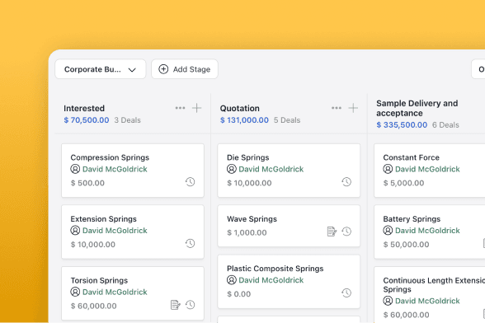Screen dimensions: 485x323
Task: Click contact avatar on Die Springs card
Action: pos(231,169)
